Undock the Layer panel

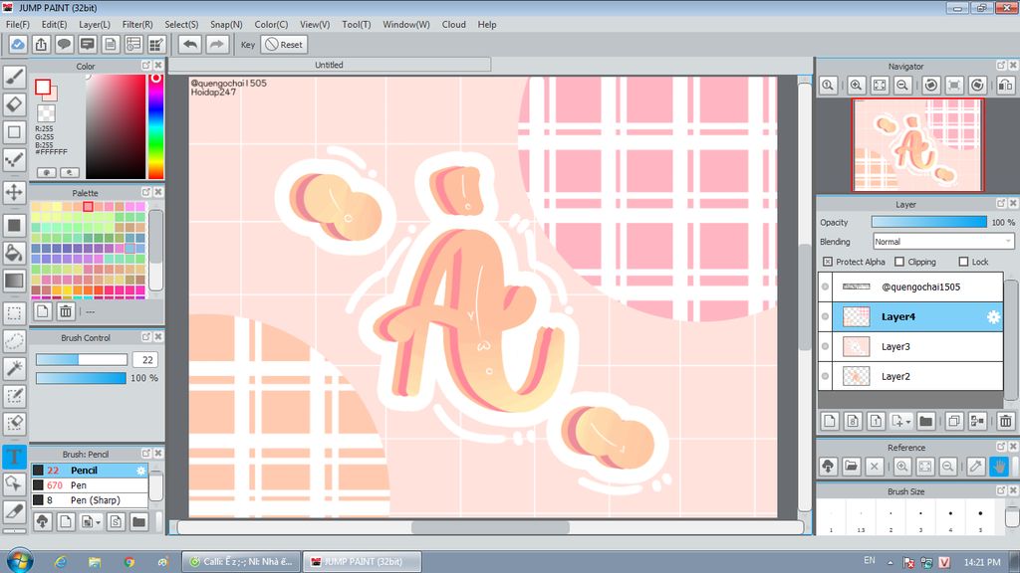click(1000, 203)
